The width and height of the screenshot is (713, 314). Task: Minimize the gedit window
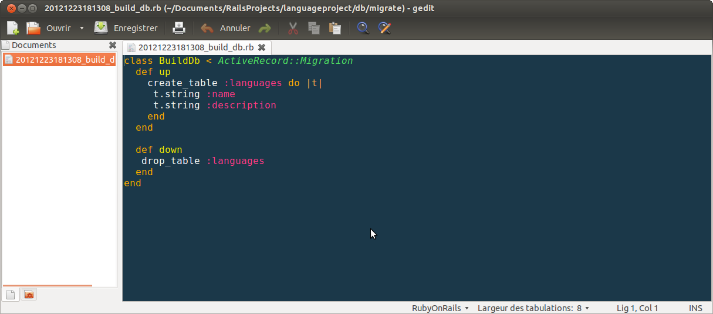point(22,8)
